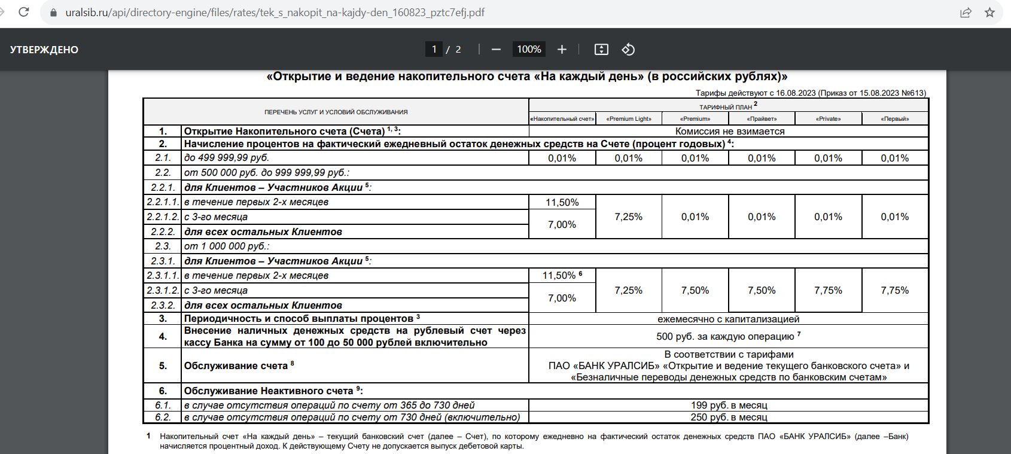Click 7,25% Premium Light rate in section 2.3
Screen dimensions: 1011x454
pyautogui.click(x=629, y=290)
